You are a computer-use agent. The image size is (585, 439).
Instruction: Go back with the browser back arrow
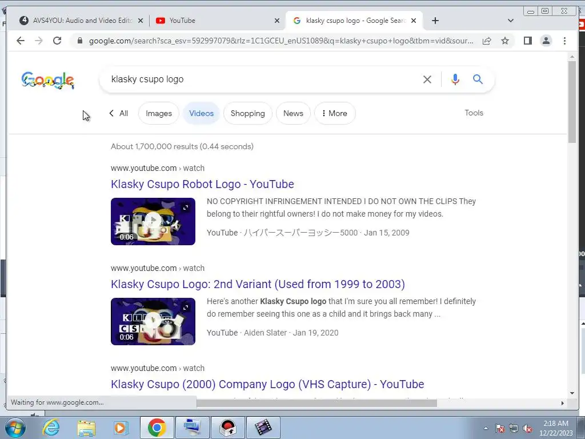click(21, 41)
